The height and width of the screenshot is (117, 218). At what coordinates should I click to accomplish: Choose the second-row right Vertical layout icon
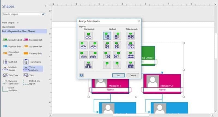[x=117, y=45]
